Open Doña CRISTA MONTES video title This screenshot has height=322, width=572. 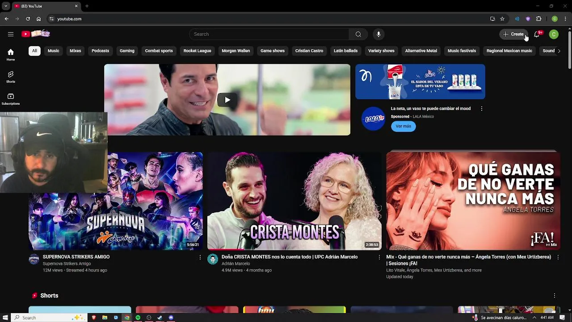tap(290, 257)
